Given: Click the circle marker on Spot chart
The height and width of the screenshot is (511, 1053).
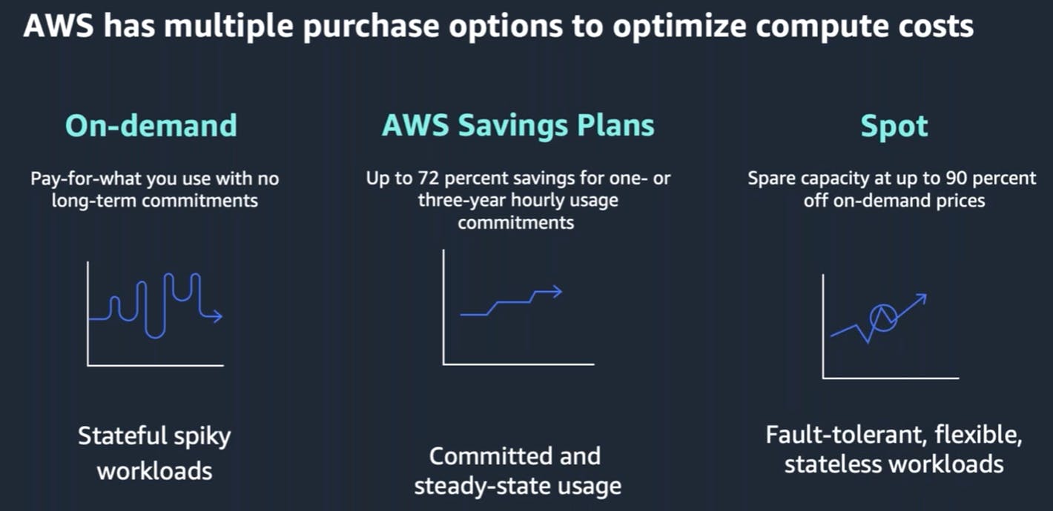Looking at the screenshot, I should pos(882,318).
